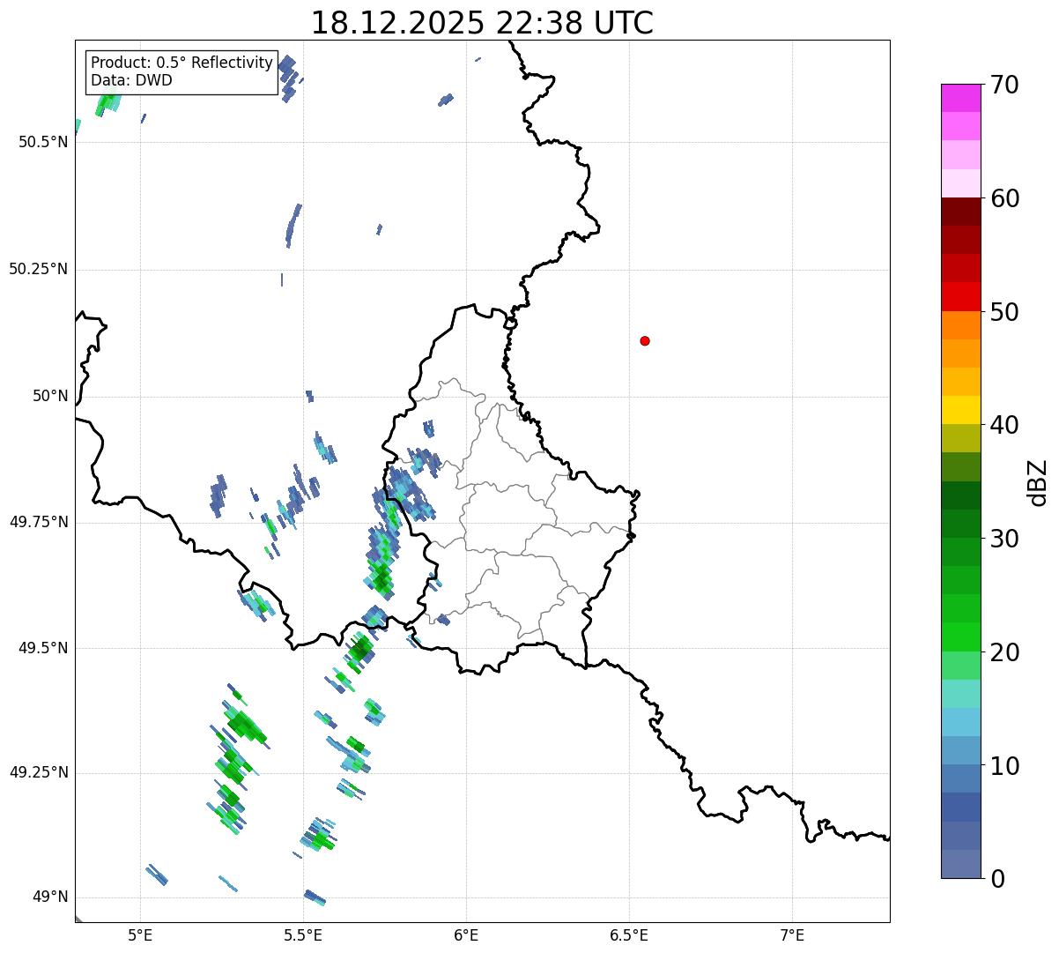Screen dimensions: 1059x953
Task: Click the longitude label 7°E
Action: coord(792,934)
